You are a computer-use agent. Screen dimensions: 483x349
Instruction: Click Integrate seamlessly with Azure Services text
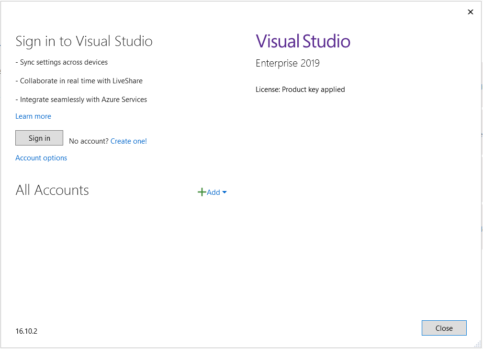point(81,100)
